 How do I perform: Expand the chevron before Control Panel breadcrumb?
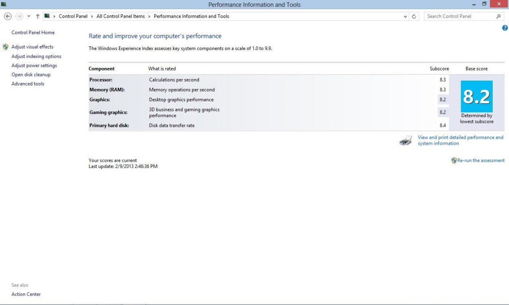tap(55, 16)
